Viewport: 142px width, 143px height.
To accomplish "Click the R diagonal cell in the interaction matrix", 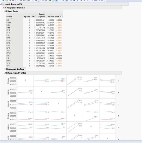I will (42, 92).
